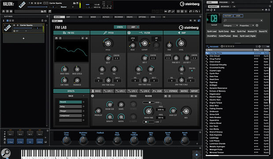
Task: Load next FM OSC preset with arrow
Action: (x=86, y=38)
